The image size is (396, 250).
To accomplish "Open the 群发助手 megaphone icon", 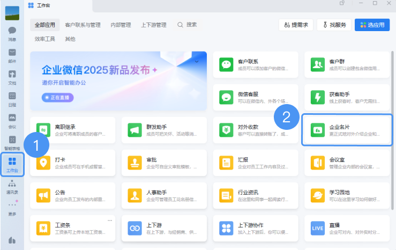I will coord(135,130).
